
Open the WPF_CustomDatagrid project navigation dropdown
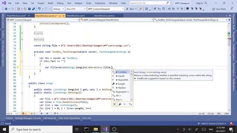[x=43, y=20]
